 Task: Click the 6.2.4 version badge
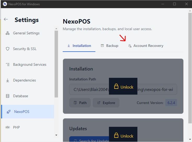(171, 103)
